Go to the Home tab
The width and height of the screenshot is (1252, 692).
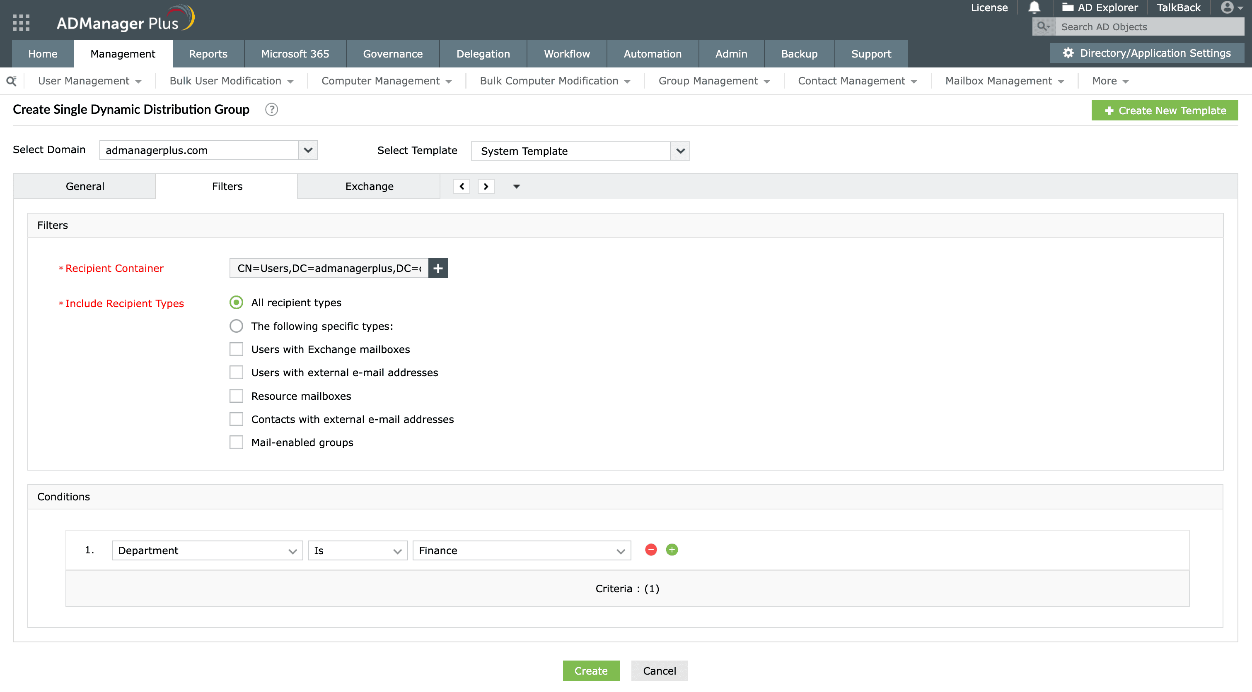coord(43,54)
